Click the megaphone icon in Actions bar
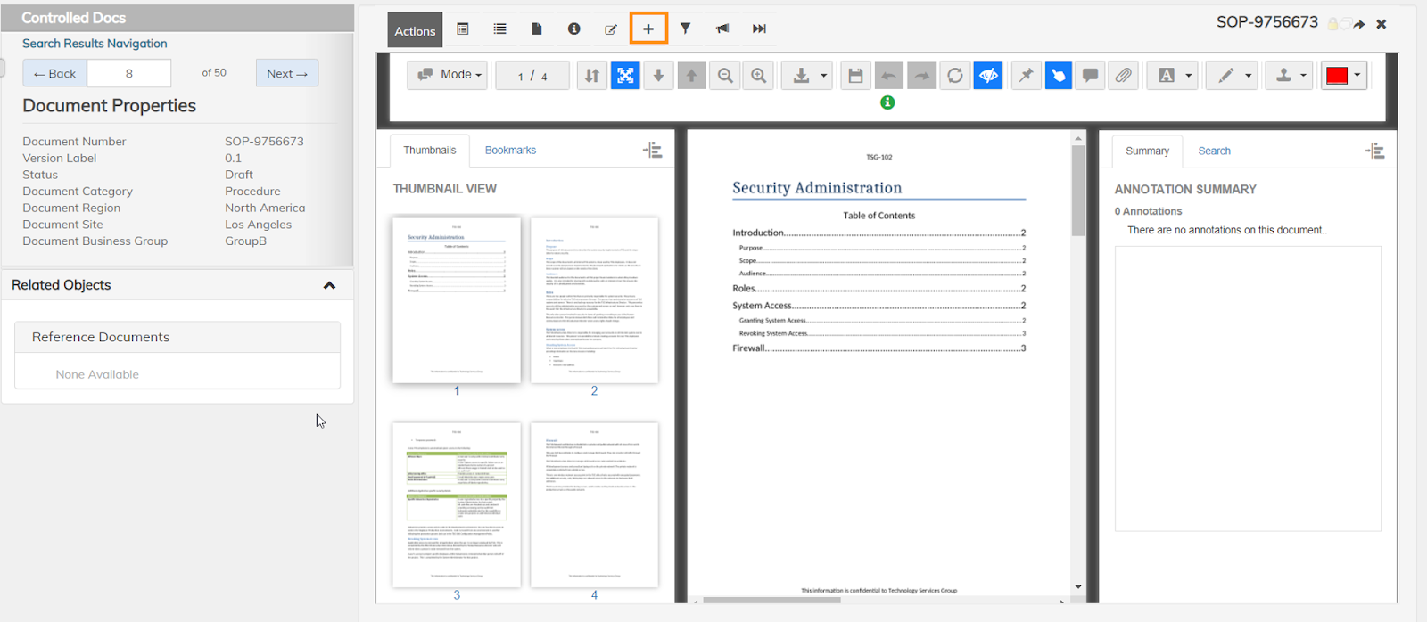The image size is (1427, 622). coord(722,29)
